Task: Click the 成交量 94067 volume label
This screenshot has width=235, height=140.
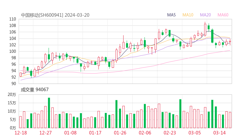Action: coord(35,90)
